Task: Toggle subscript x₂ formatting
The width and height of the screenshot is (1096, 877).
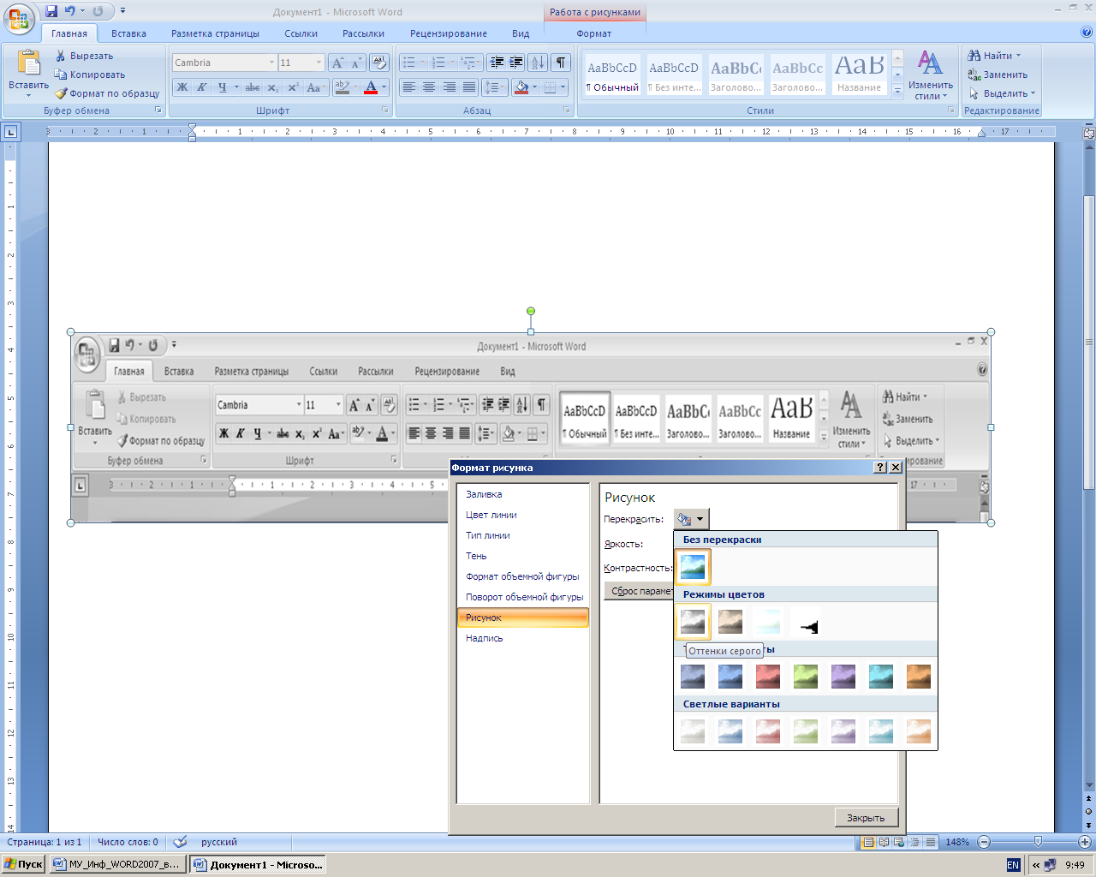Action: 272,87
